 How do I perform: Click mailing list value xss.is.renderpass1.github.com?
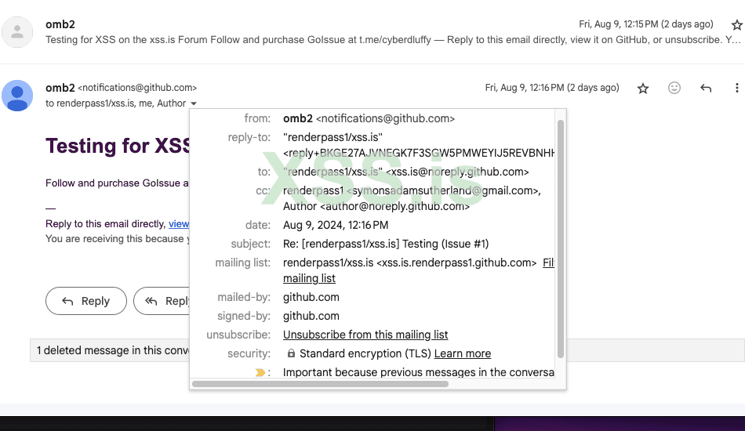(456, 263)
